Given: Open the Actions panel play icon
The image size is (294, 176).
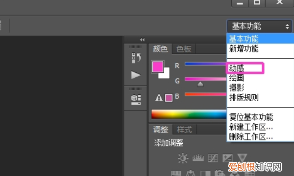Looking at the screenshot, I should click(136, 75).
